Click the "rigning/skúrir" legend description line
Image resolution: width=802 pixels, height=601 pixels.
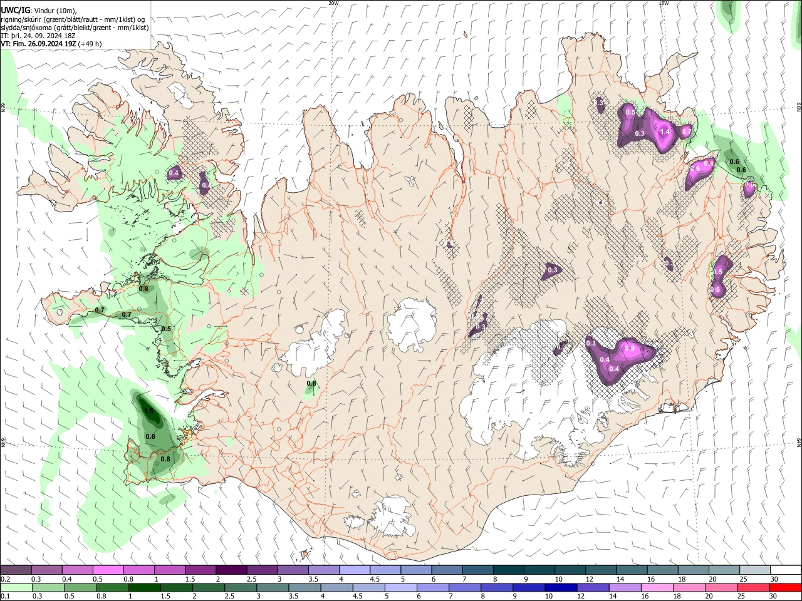click(72, 19)
